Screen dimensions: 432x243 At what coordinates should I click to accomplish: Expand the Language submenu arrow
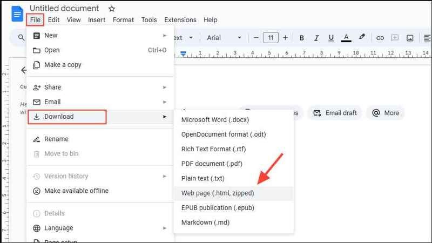[165, 228]
